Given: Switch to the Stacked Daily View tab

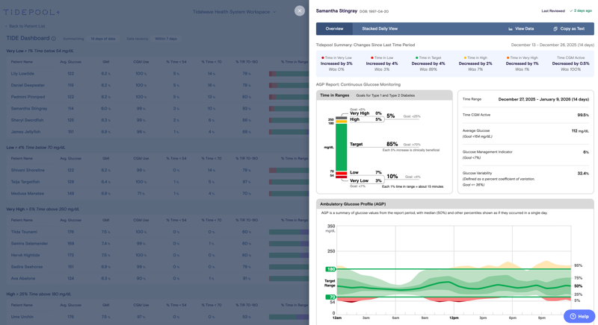Looking at the screenshot, I should (380, 29).
